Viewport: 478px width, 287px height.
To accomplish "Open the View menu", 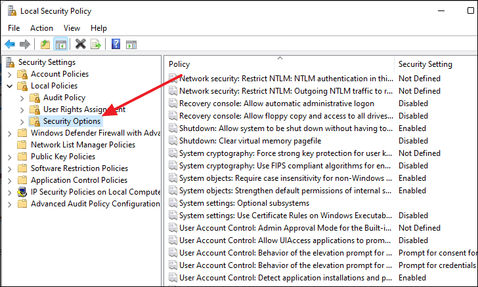I will (72, 28).
